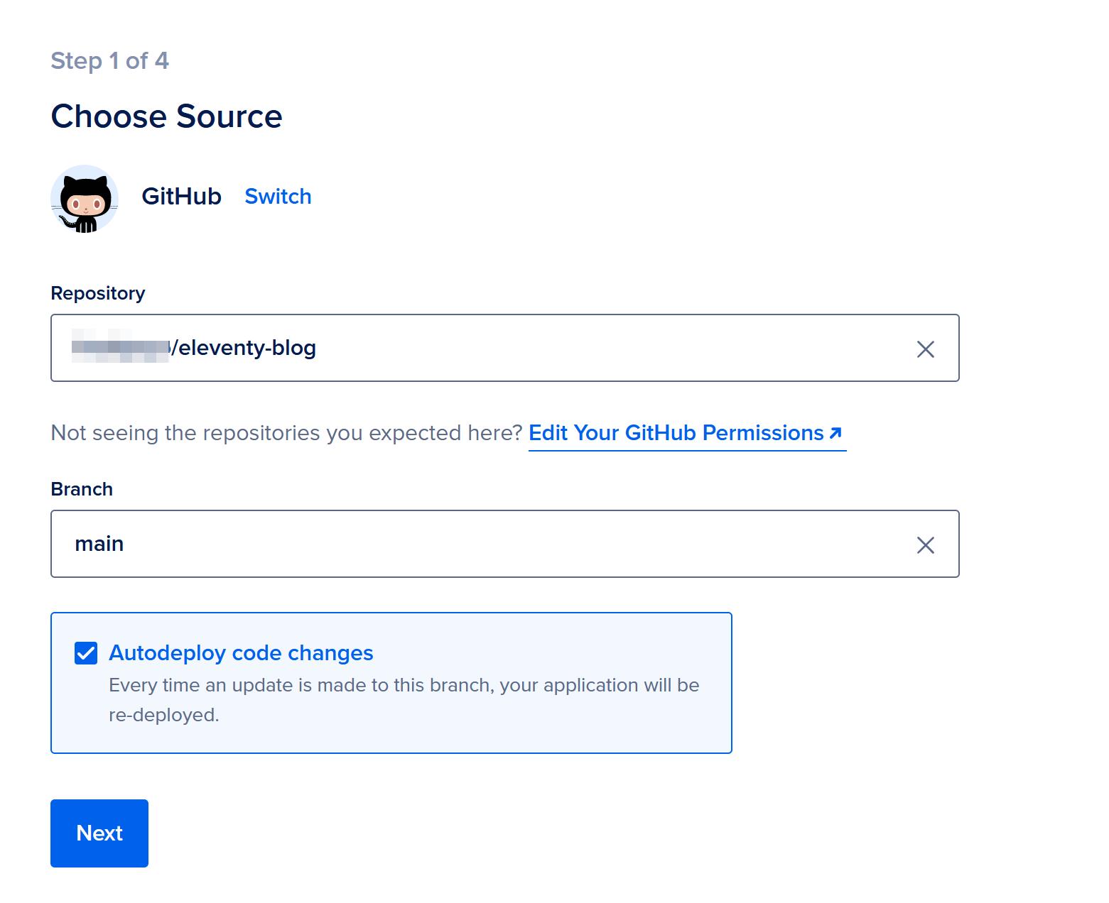Click the external-link arrow icon beside Permissions
Viewport: 1109px width, 903px height.
pos(835,432)
